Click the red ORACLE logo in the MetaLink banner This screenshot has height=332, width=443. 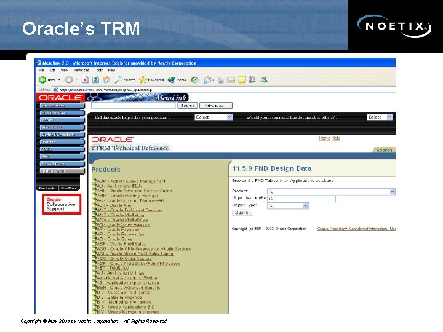[60, 97]
